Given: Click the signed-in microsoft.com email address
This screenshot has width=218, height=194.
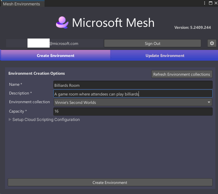Looking at the screenshot, I should (x=53, y=43).
